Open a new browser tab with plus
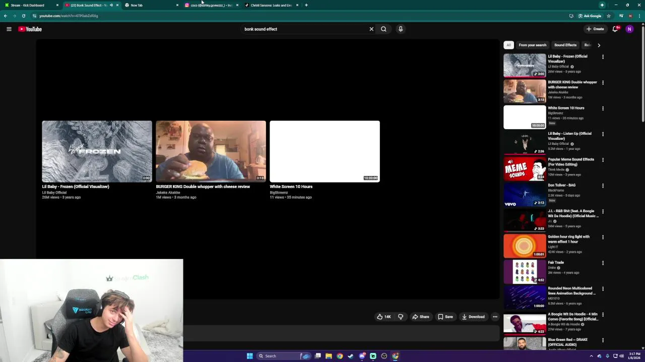The width and height of the screenshot is (645, 362). 306,5
